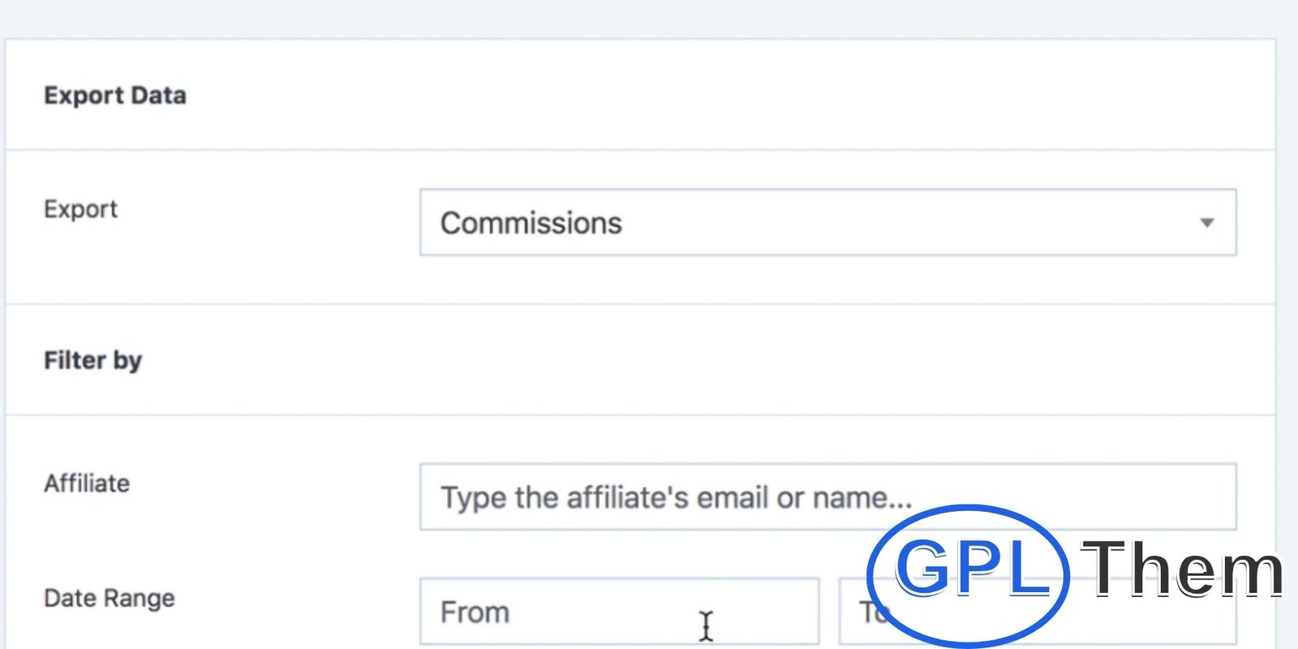This screenshot has width=1298, height=649.
Task: Click the arrow beside Commissions
Action: coord(1206,223)
